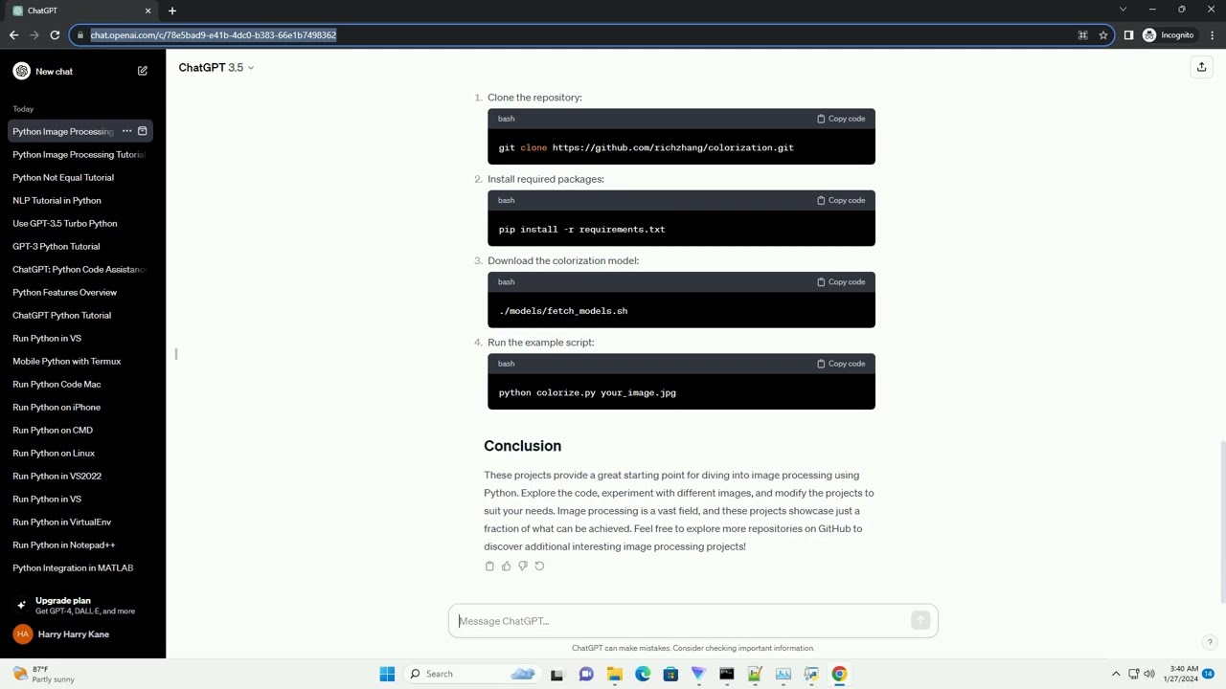Reload the page in Chrome
The width and height of the screenshot is (1226, 689).
click(x=55, y=35)
